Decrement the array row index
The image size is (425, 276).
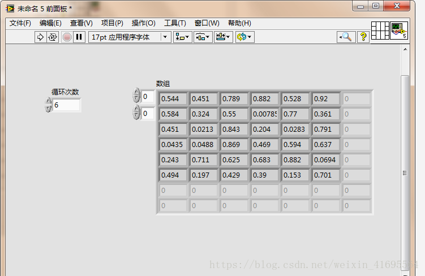136,99
